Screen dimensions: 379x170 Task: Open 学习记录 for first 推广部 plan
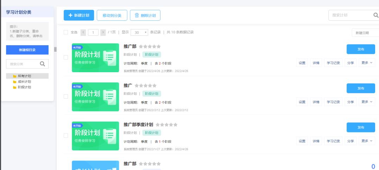[x=333, y=63]
